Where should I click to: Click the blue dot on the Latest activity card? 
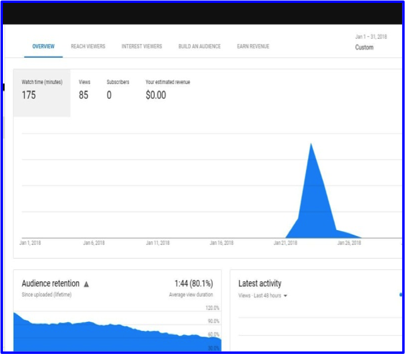click(x=401, y=295)
